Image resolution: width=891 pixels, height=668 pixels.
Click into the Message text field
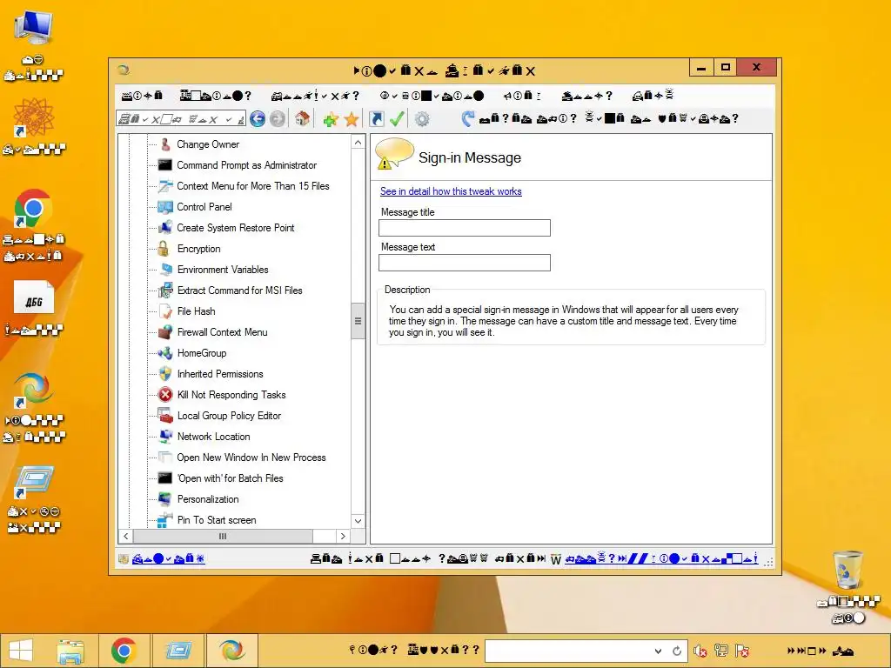(465, 263)
